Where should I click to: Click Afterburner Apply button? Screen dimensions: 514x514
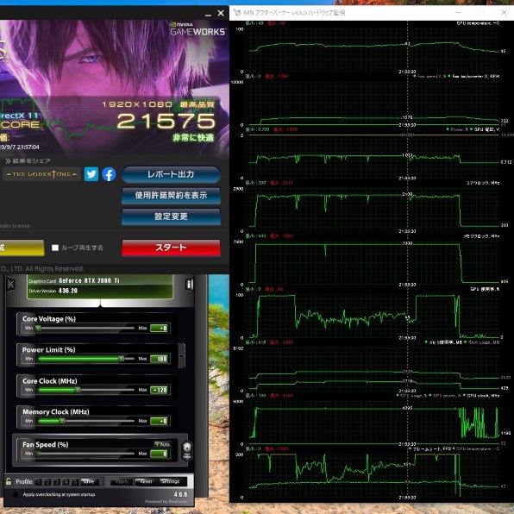[x=122, y=481]
